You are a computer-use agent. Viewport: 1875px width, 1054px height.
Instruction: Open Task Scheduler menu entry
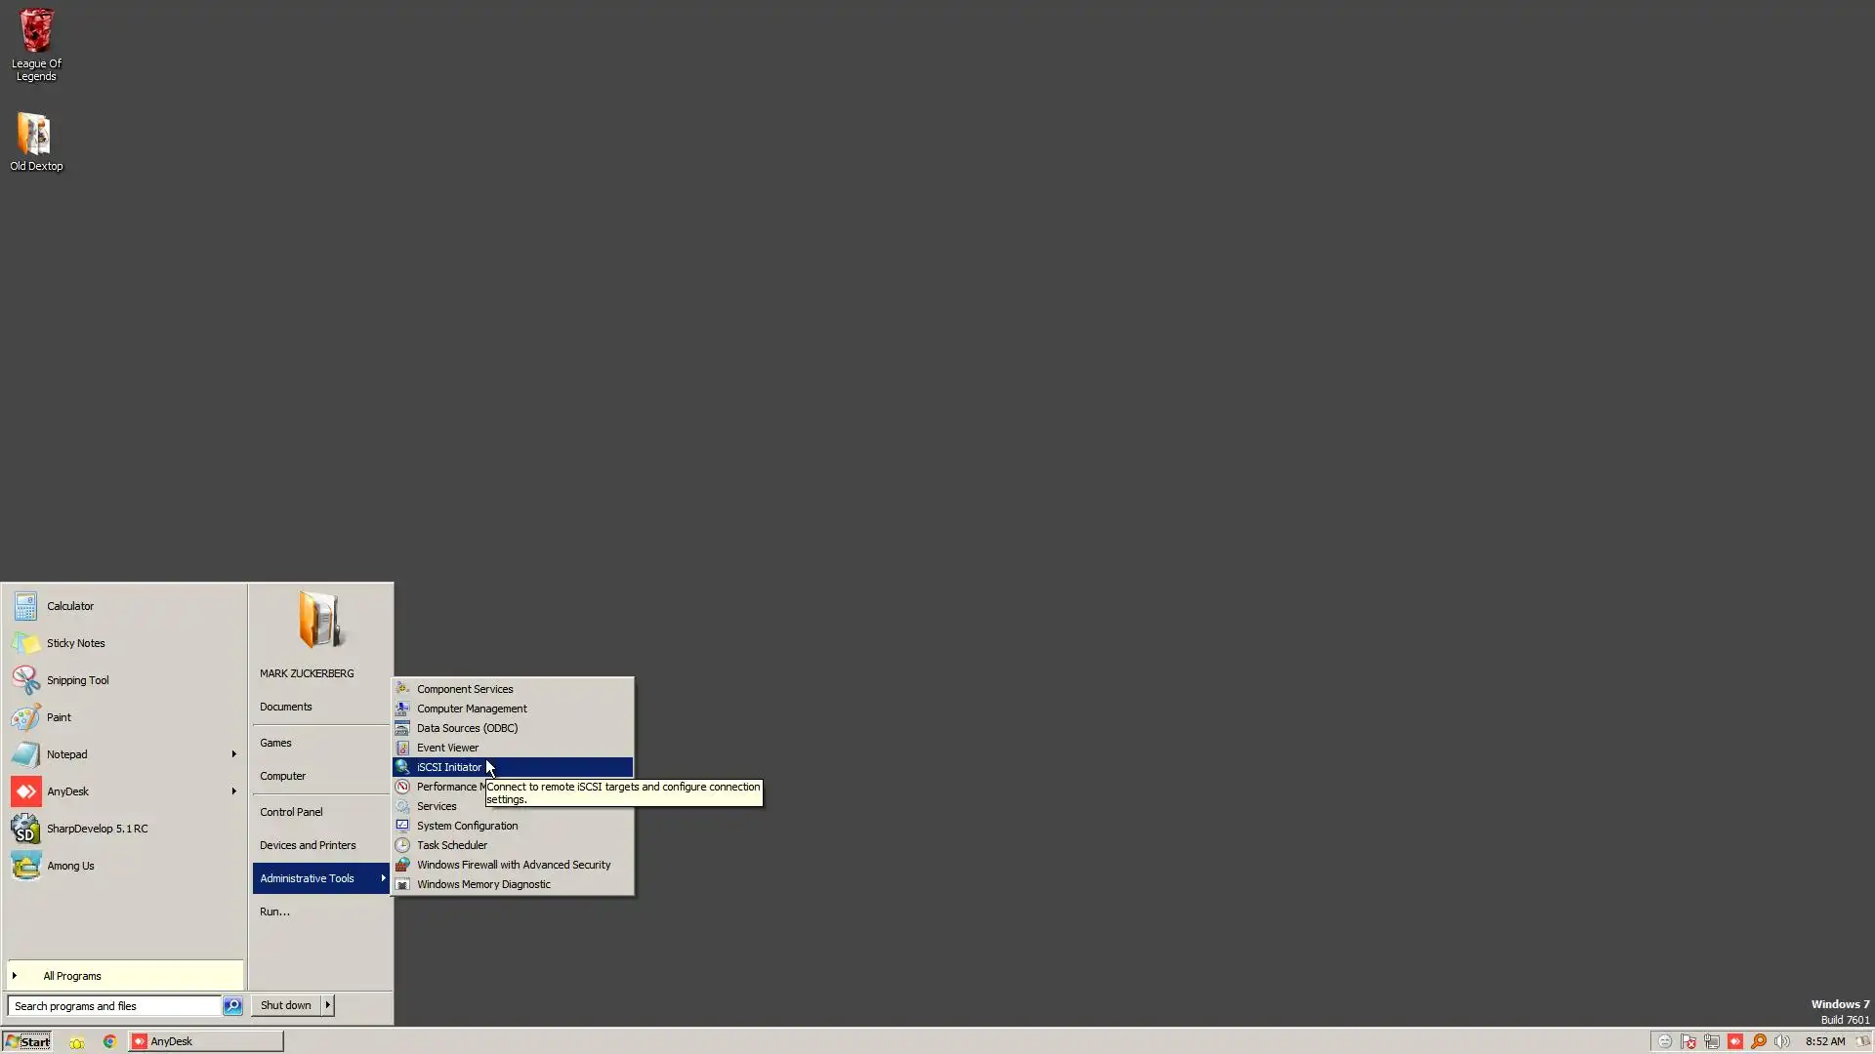[x=451, y=845]
